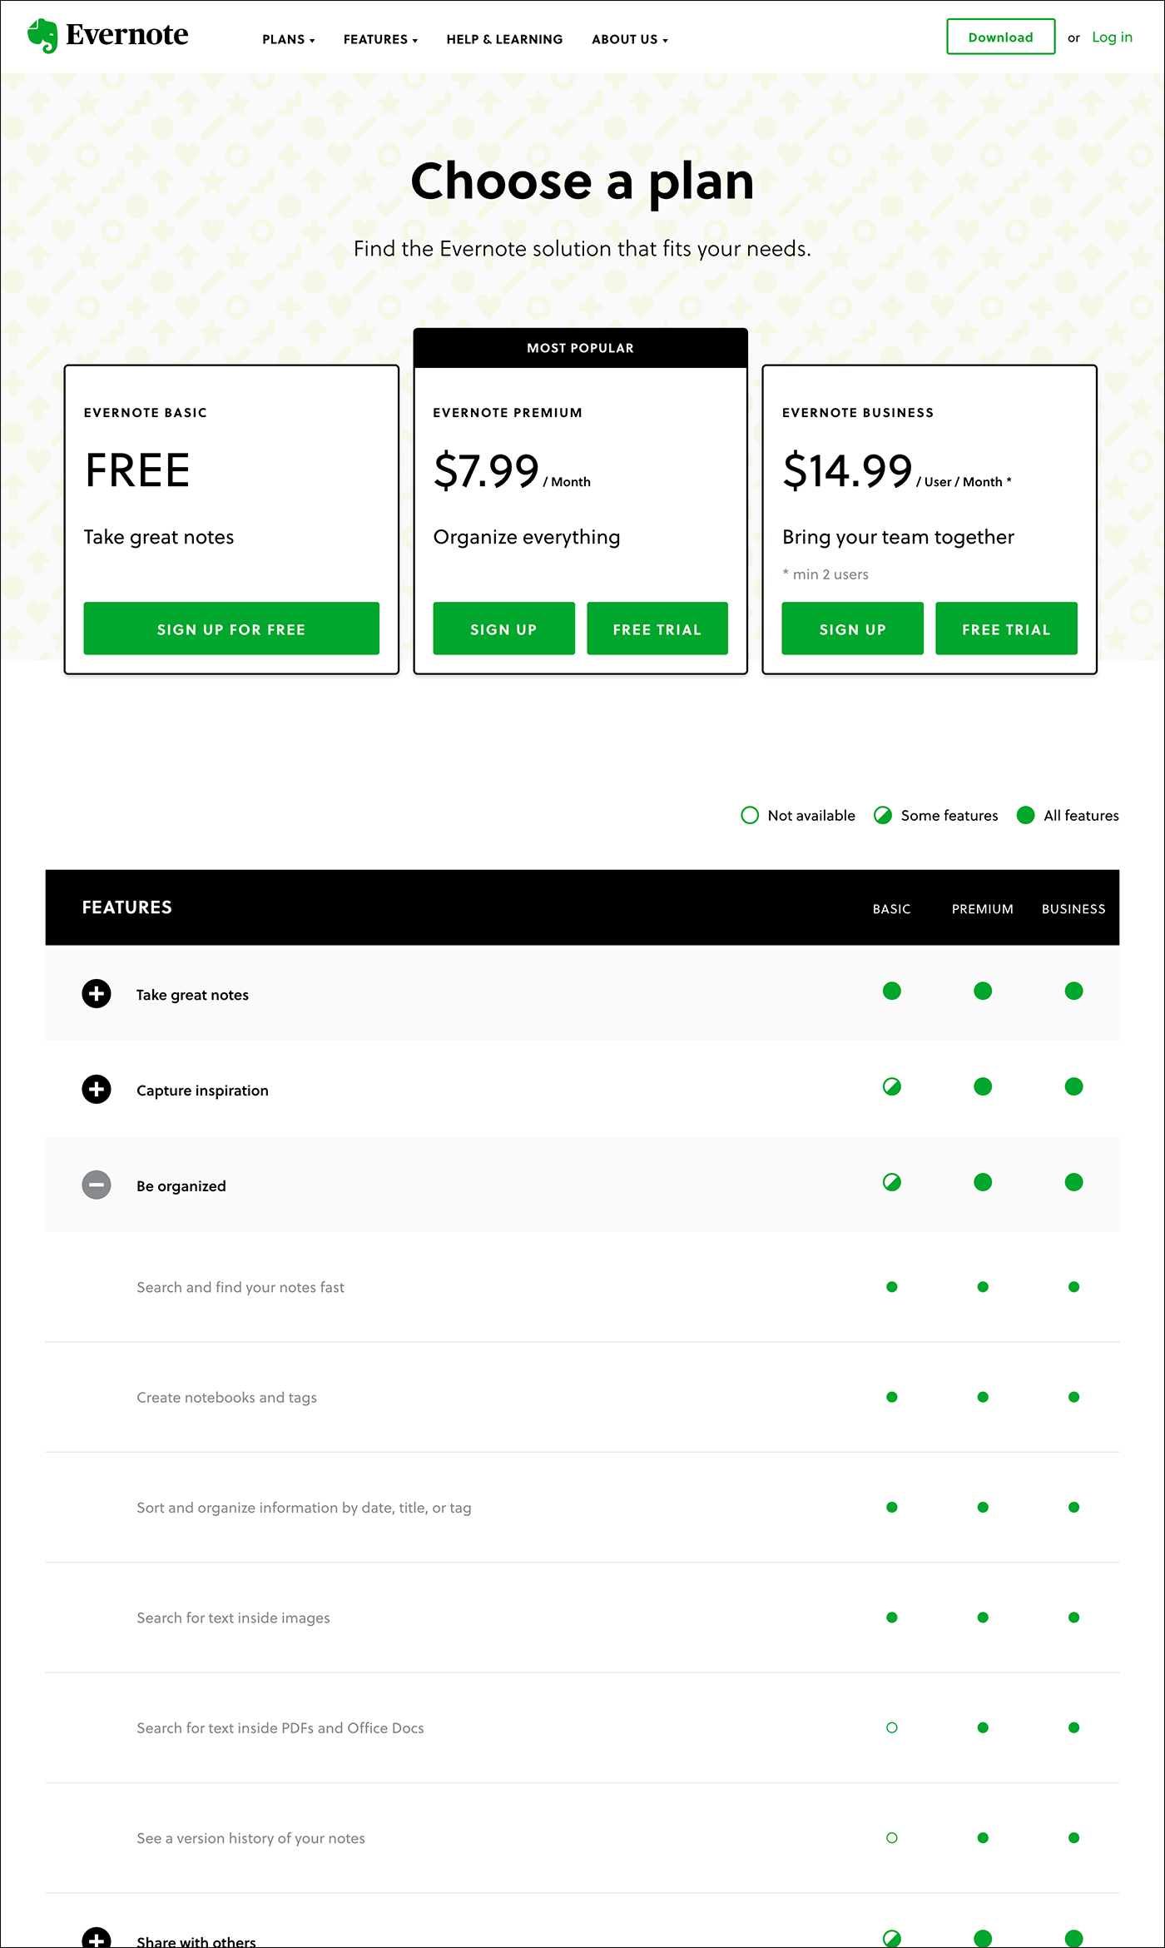Open the About Us dropdown
This screenshot has width=1165, height=1948.
click(x=630, y=39)
